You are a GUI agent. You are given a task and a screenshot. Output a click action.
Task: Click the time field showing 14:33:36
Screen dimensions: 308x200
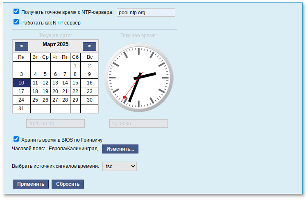point(138,124)
